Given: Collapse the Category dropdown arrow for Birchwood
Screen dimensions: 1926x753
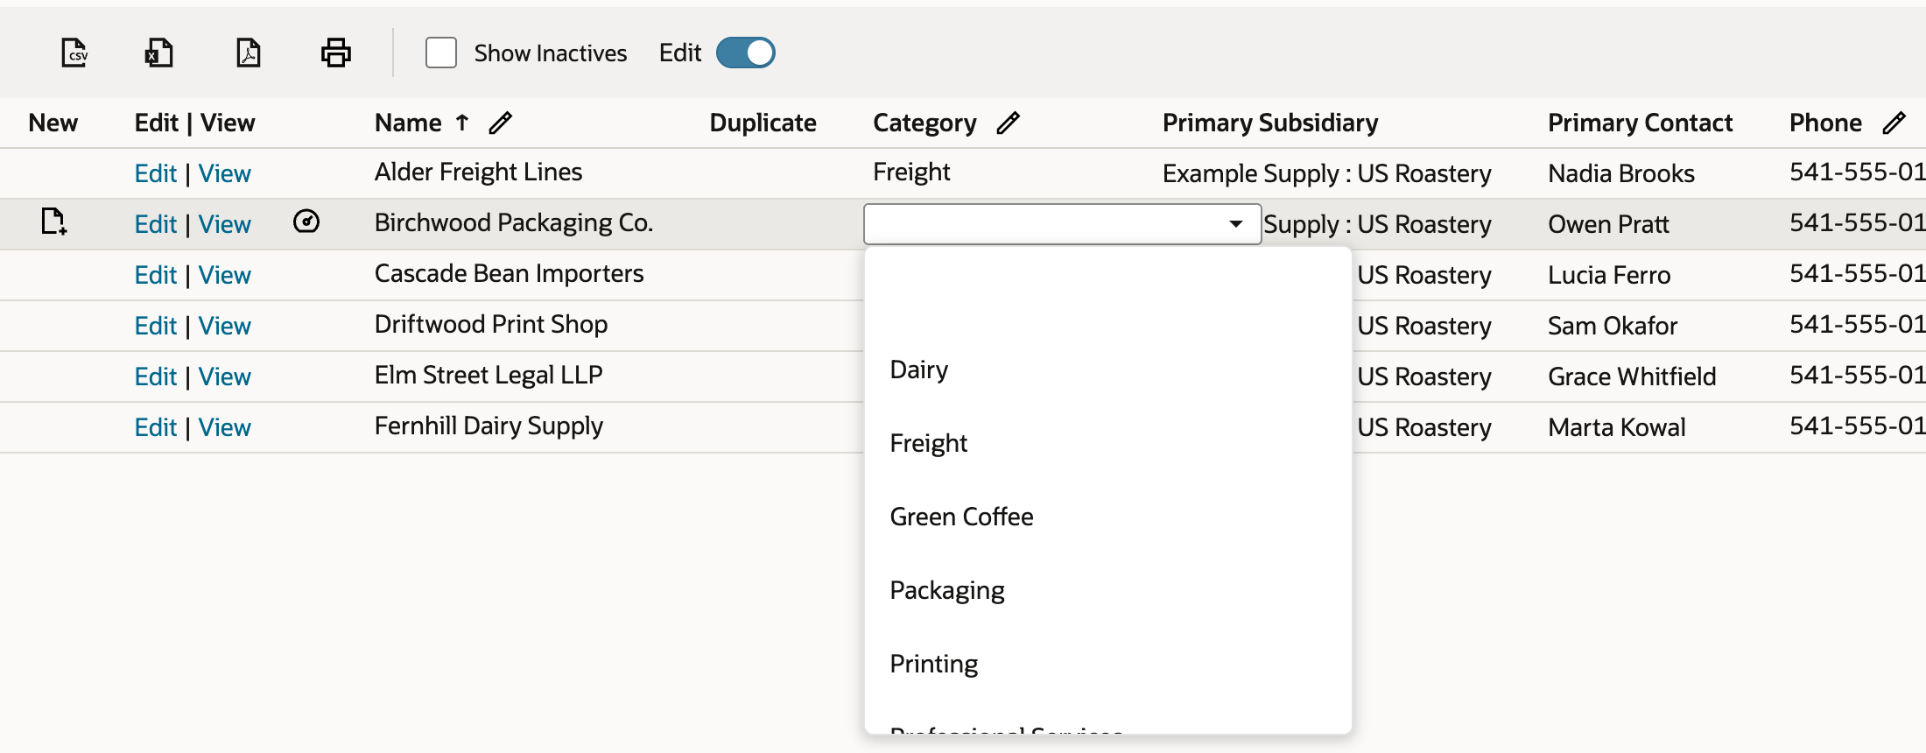Looking at the screenshot, I should [x=1236, y=224].
